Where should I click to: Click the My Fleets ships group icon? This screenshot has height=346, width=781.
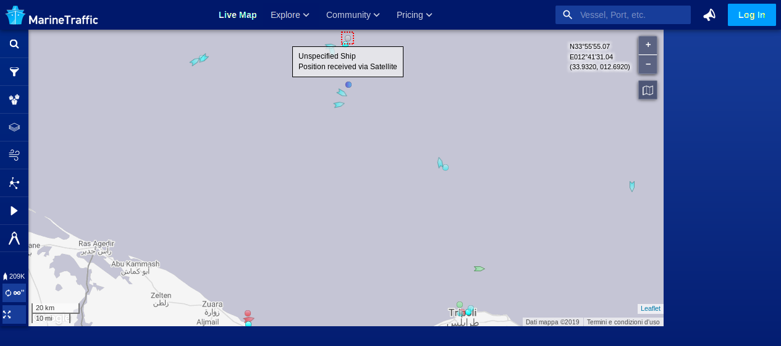coord(14,99)
